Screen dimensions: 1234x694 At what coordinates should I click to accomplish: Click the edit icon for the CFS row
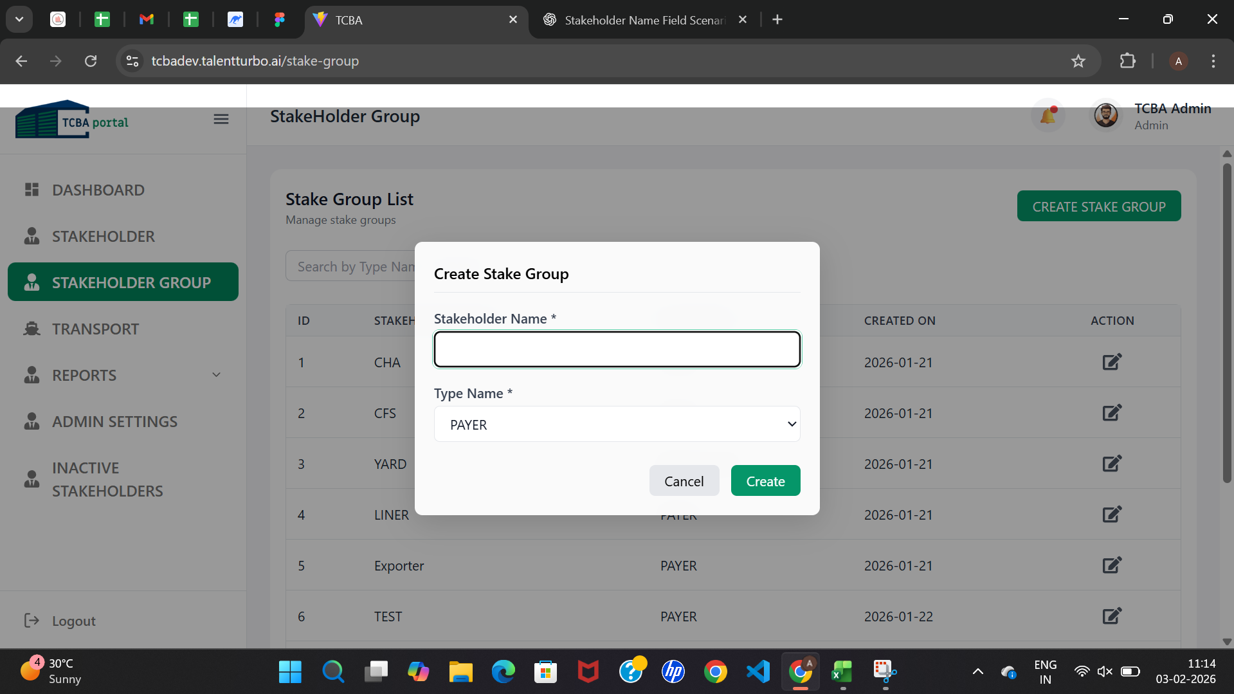[1112, 412]
